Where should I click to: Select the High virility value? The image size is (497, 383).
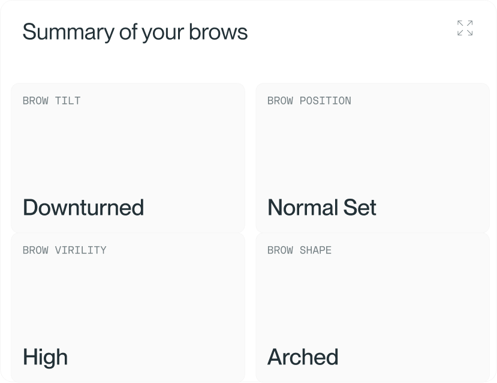point(46,357)
